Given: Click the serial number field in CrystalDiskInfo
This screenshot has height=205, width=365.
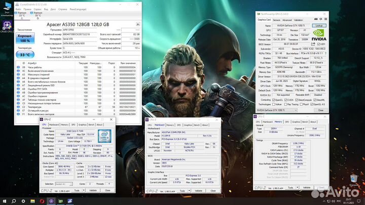Looking at the screenshot, I should (x=80, y=34).
